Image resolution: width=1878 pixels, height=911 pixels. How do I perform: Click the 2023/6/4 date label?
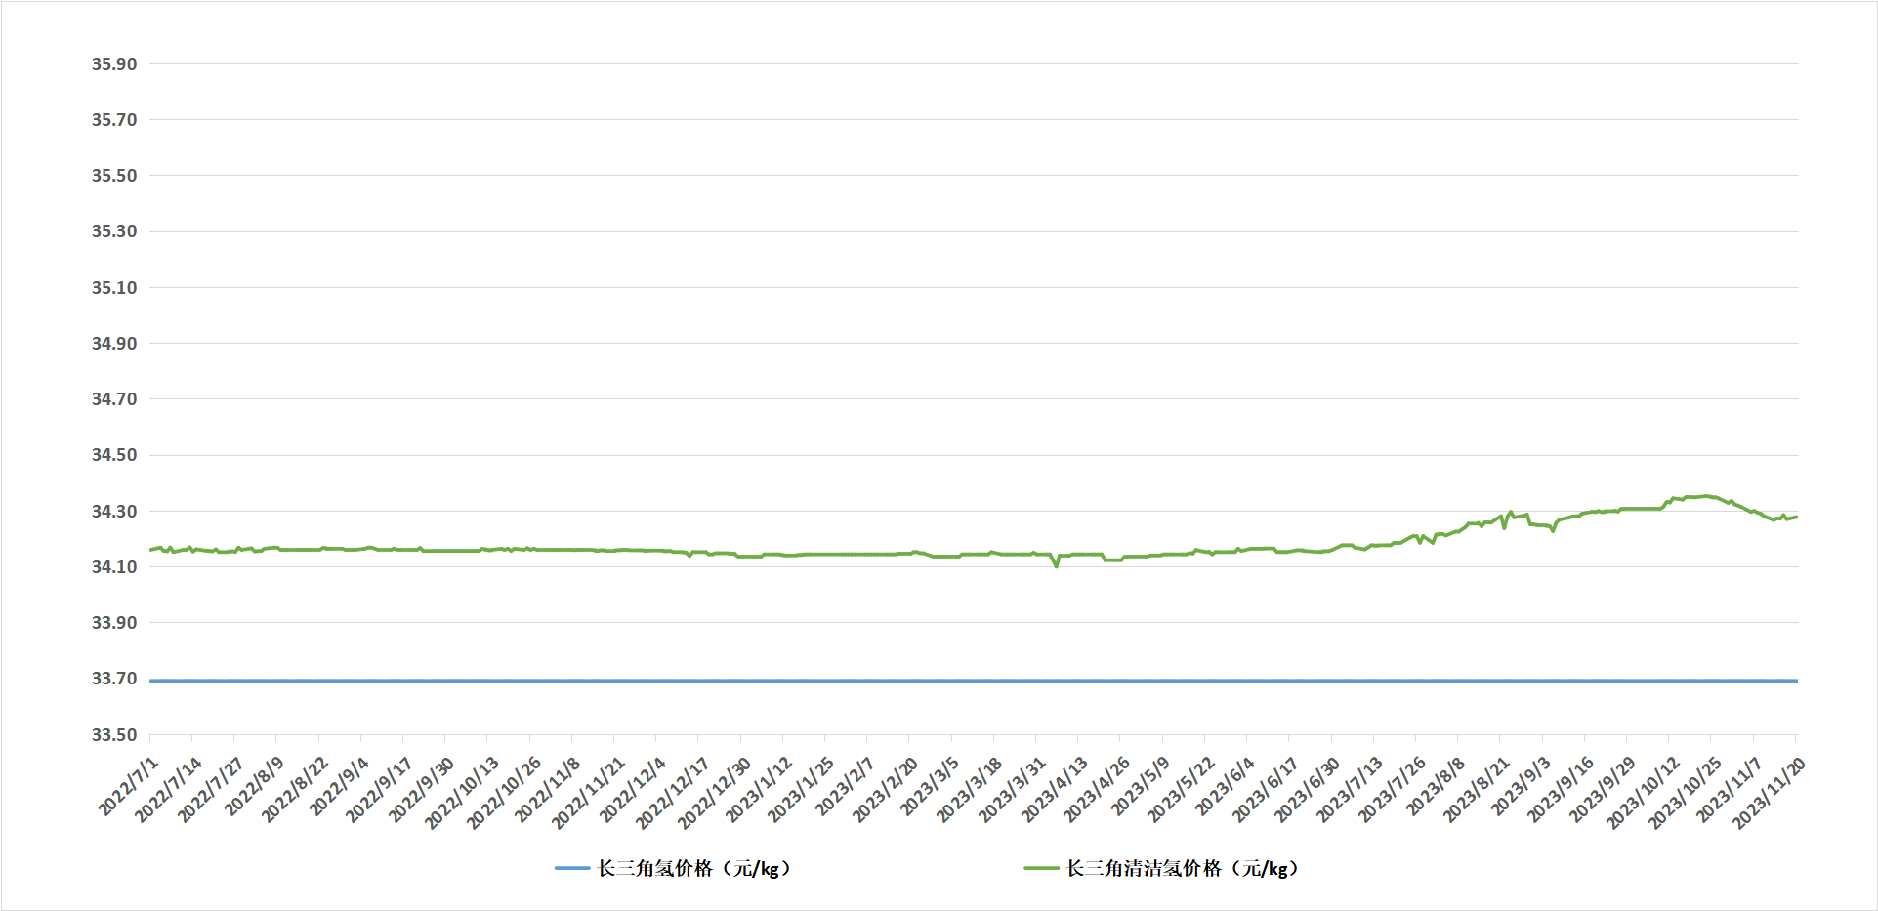tap(1225, 786)
